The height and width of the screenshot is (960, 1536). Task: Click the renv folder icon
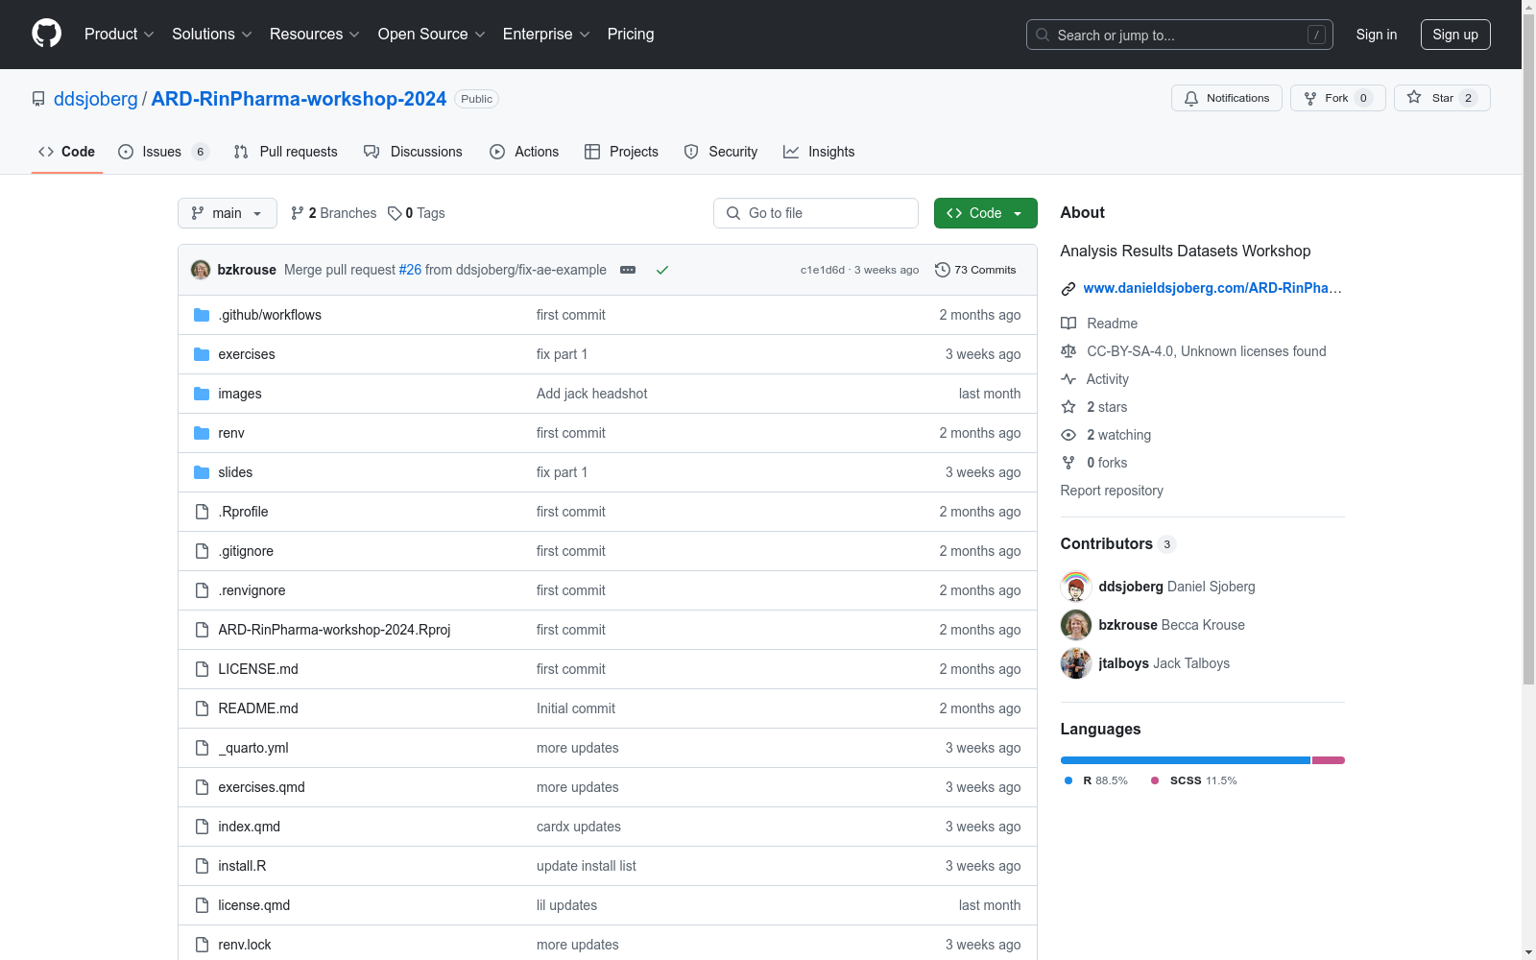tap(202, 433)
